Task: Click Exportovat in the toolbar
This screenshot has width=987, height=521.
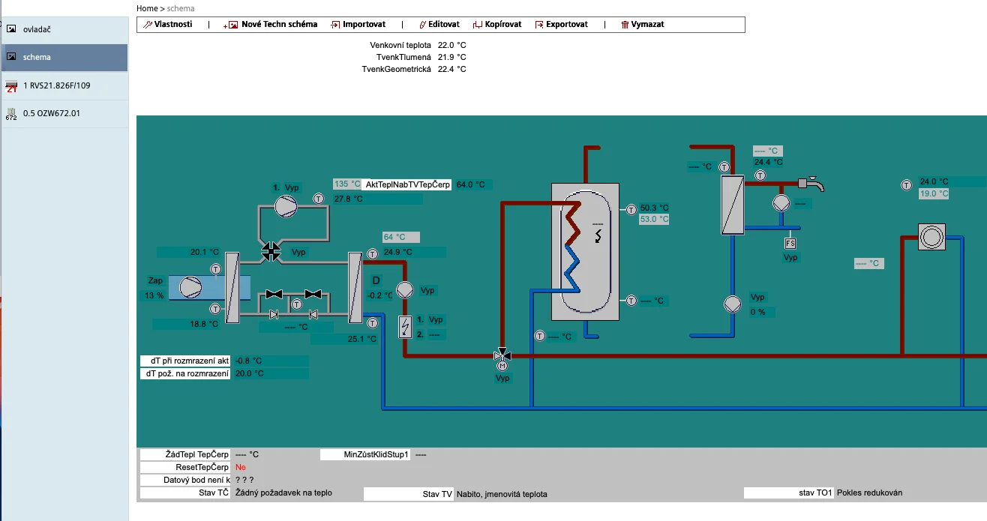Action: coord(562,25)
